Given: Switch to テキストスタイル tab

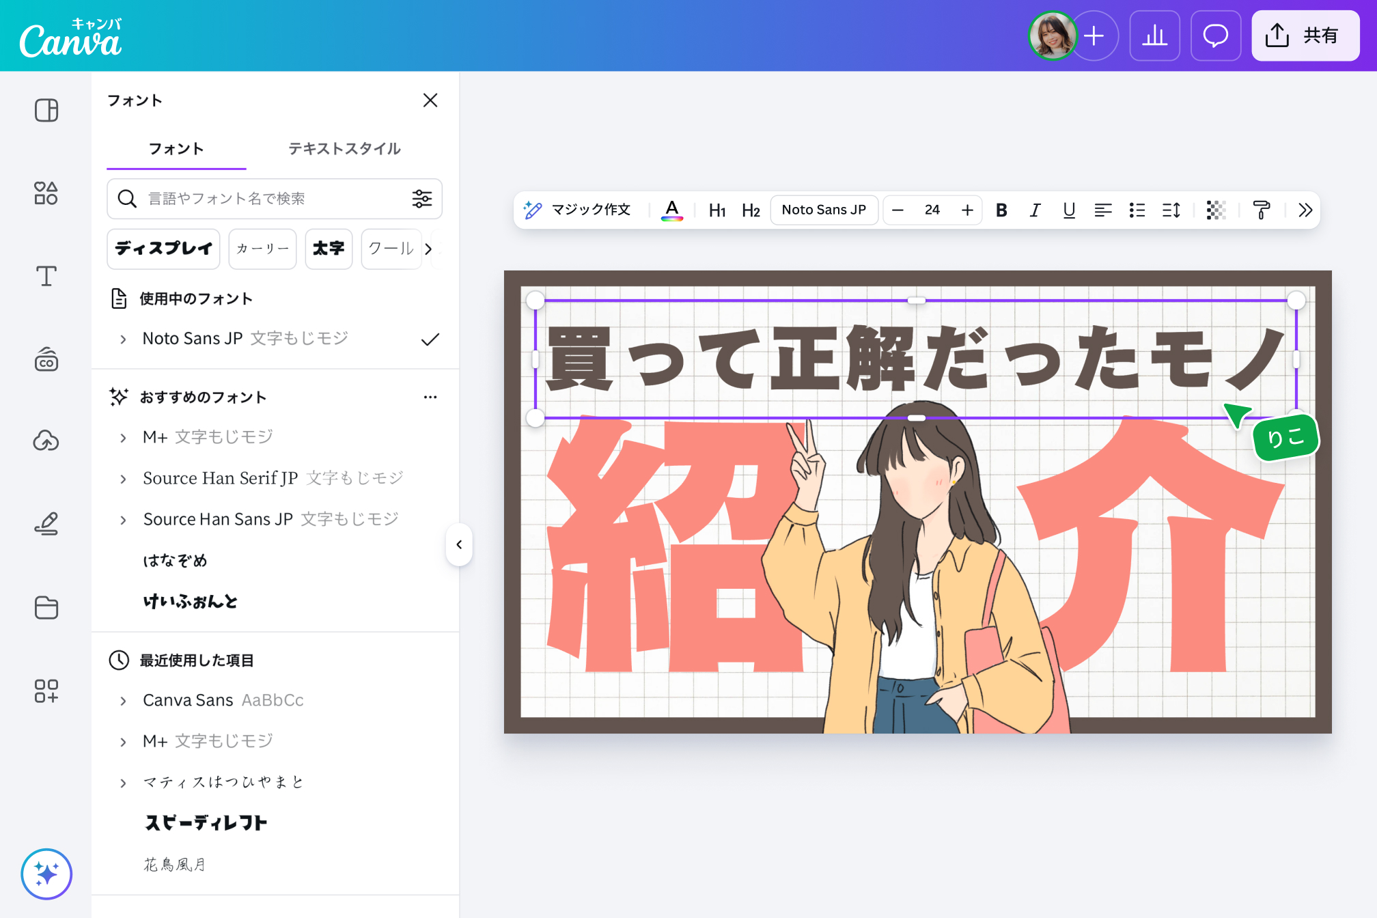Looking at the screenshot, I should (344, 149).
